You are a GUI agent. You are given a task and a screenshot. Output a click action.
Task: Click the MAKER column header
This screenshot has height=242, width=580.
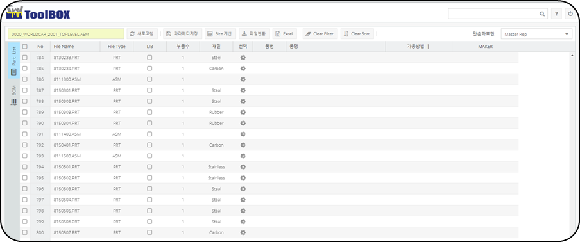(x=485, y=47)
